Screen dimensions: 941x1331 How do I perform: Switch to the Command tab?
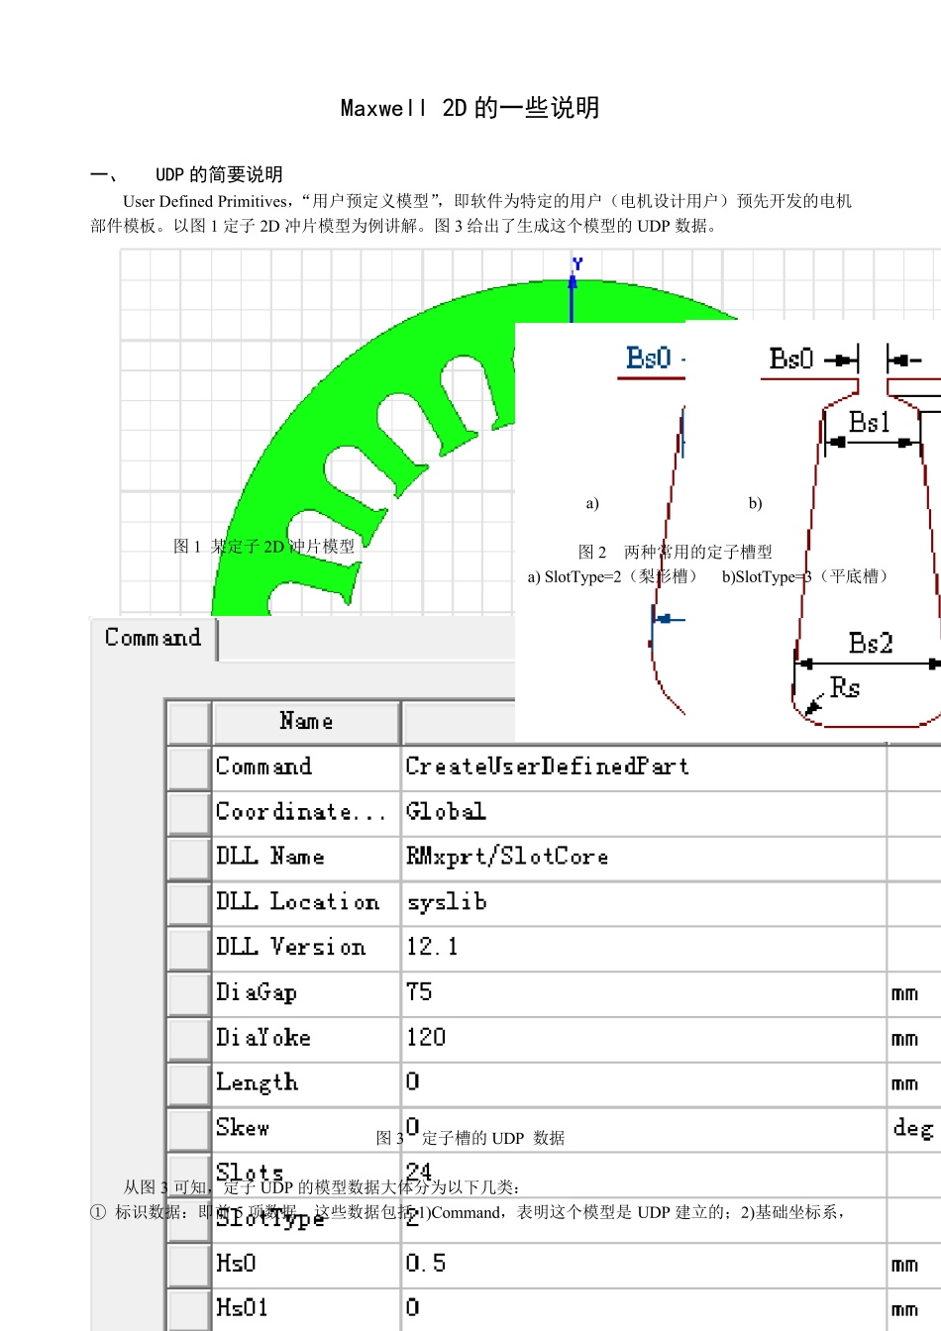click(x=154, y=638)
